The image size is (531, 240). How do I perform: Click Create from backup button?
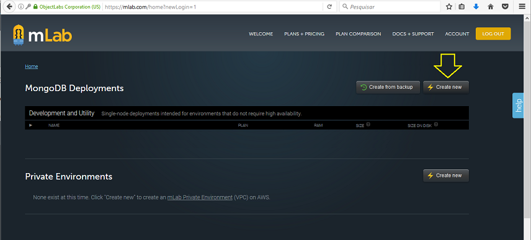pyautogui.click(x=388, y=87)
